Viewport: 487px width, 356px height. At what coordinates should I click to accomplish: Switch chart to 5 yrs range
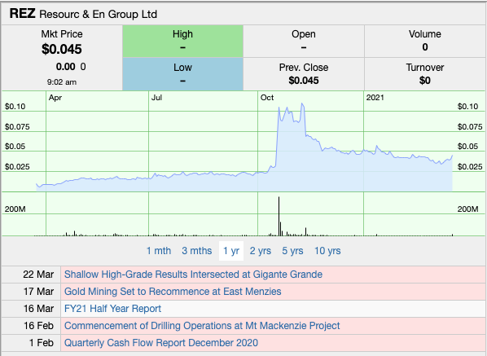[292, 251]
